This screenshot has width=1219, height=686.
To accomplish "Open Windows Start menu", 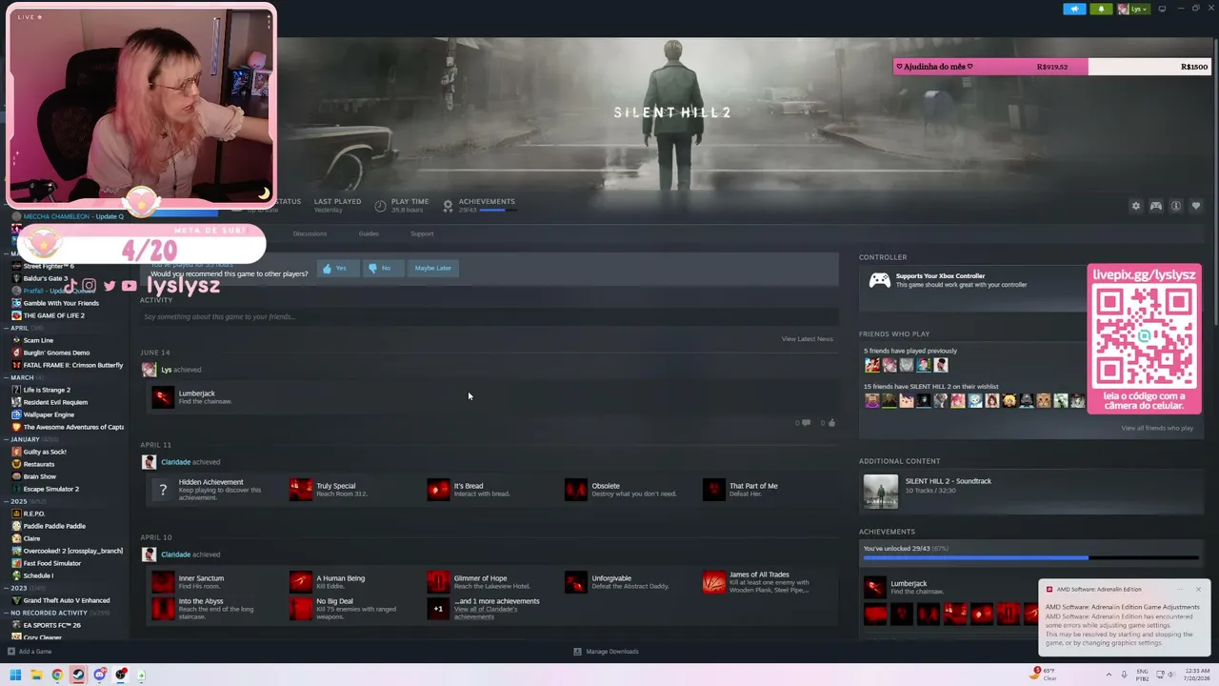I will (15, 676).
